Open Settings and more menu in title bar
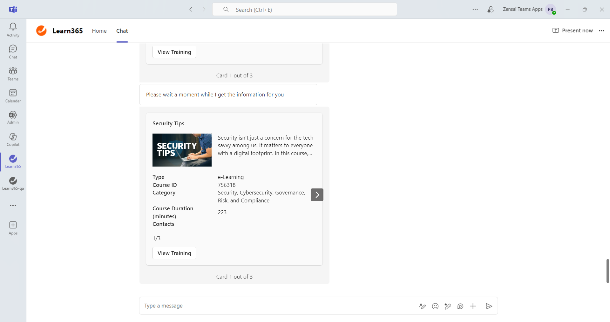 pos(475,10)
